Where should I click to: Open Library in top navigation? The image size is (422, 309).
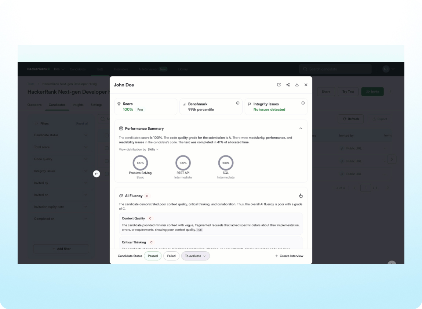[183, 69]
